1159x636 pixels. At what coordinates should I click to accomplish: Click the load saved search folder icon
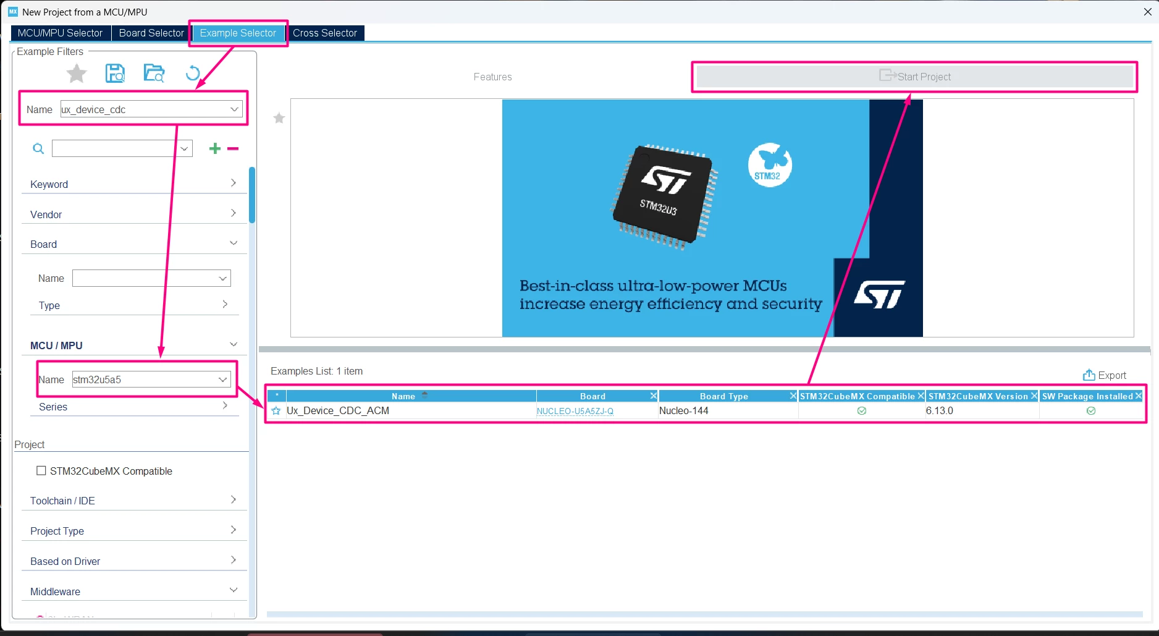154,74
